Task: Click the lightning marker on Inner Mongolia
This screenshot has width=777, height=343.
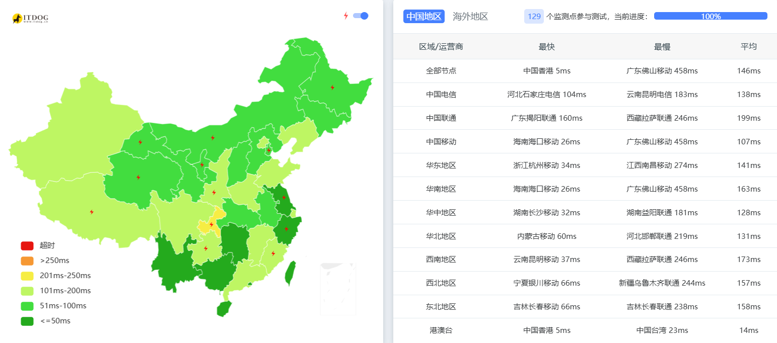Action: tap(213, 137)
